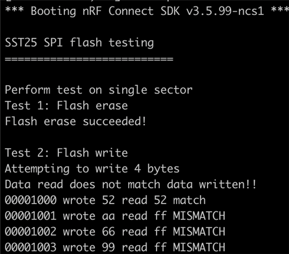Click the read ff value on 00001001 row
Screen dimensions: 289x254
[x=144, y=216]
